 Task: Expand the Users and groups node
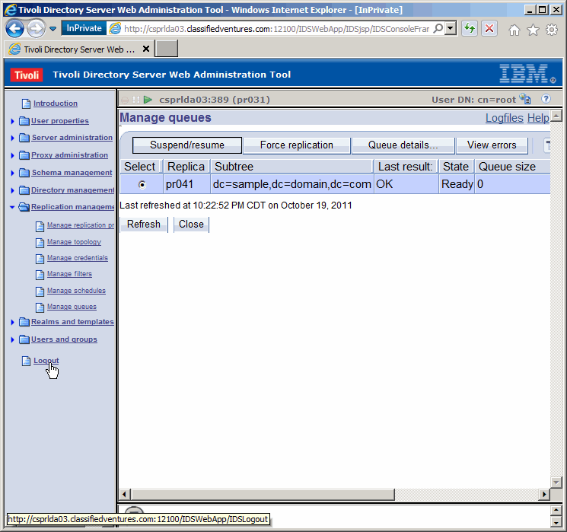click(x=13, y=340)
